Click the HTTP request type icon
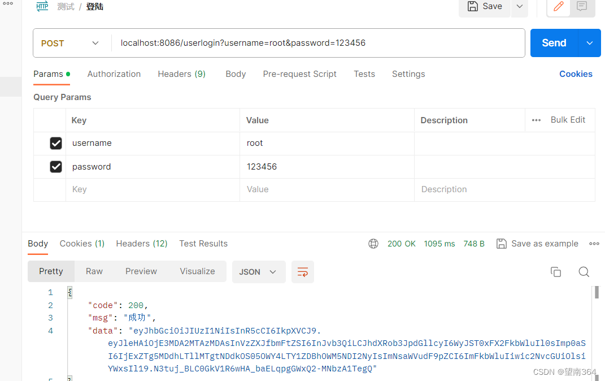 (42, 6)
